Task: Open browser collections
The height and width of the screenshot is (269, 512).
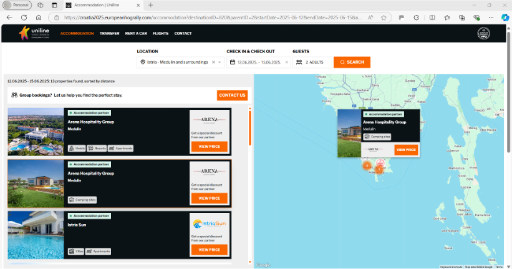Action: point(461,17)
